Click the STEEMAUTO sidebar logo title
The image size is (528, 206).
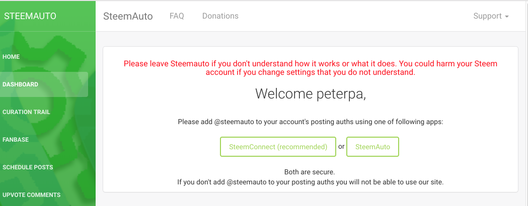tap(30, 16)
